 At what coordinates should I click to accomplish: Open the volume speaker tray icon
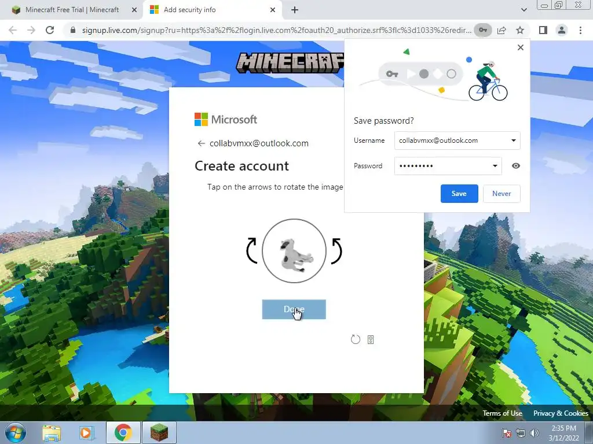(x=535, y=433)
